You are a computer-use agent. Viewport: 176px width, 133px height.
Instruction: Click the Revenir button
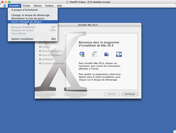112,94
